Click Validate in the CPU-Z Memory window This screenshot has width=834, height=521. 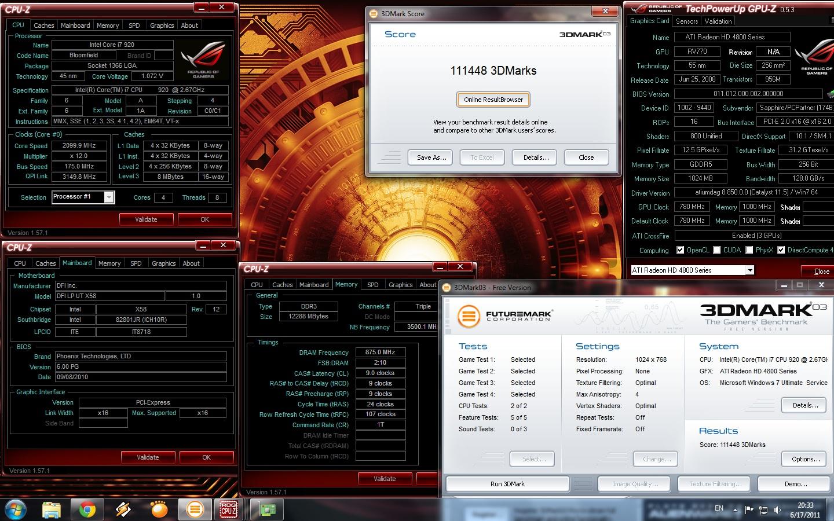(x=385, y=479)
